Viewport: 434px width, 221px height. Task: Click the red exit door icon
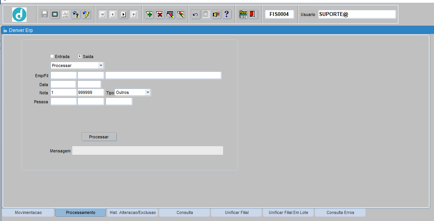point(253,14)
